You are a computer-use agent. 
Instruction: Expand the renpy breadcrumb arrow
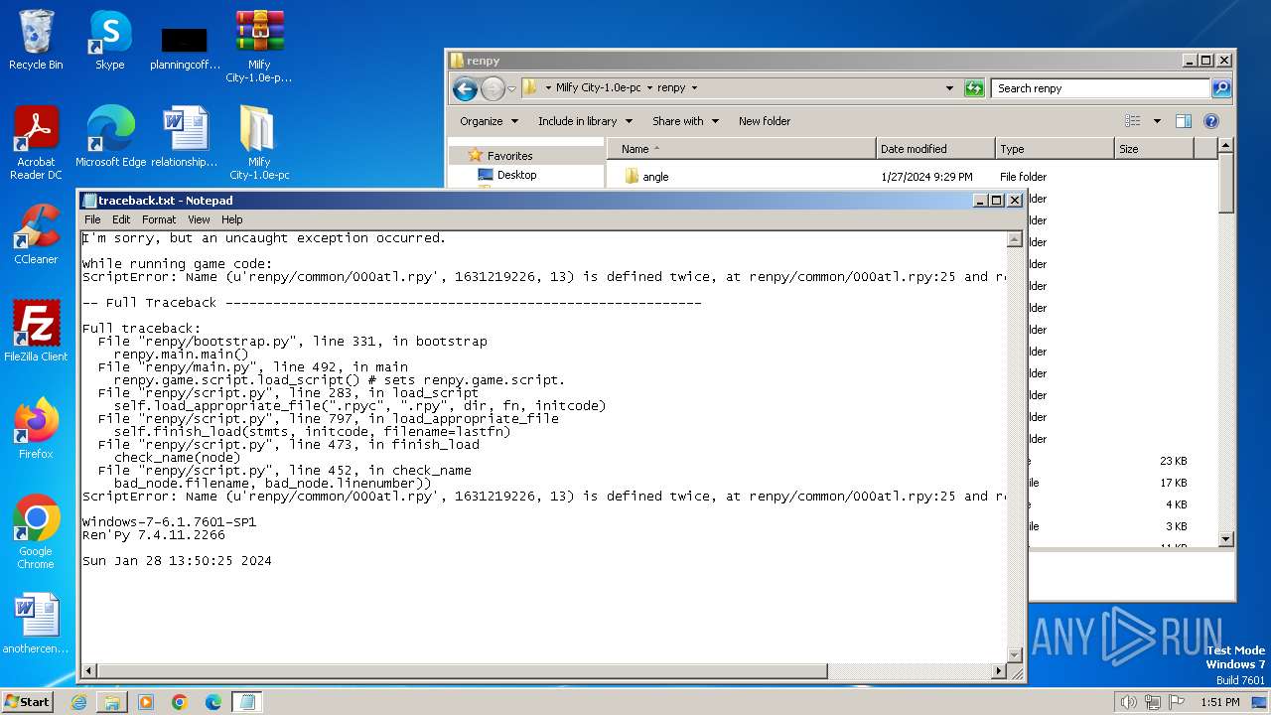point(694,88)
